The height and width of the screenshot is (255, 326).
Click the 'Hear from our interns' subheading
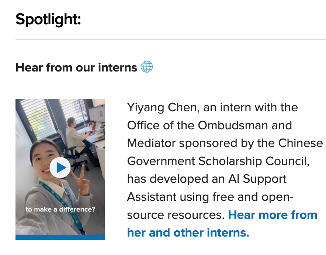(76, 67)
